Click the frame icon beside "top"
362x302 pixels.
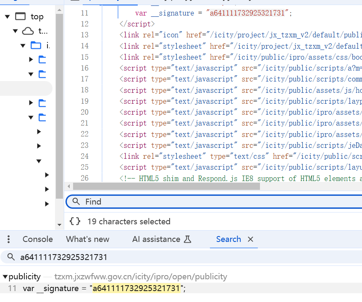point(20,16)
